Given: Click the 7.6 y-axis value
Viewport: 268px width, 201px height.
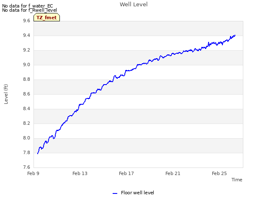Looking at the screenshot, I should (x=26, y=167).
